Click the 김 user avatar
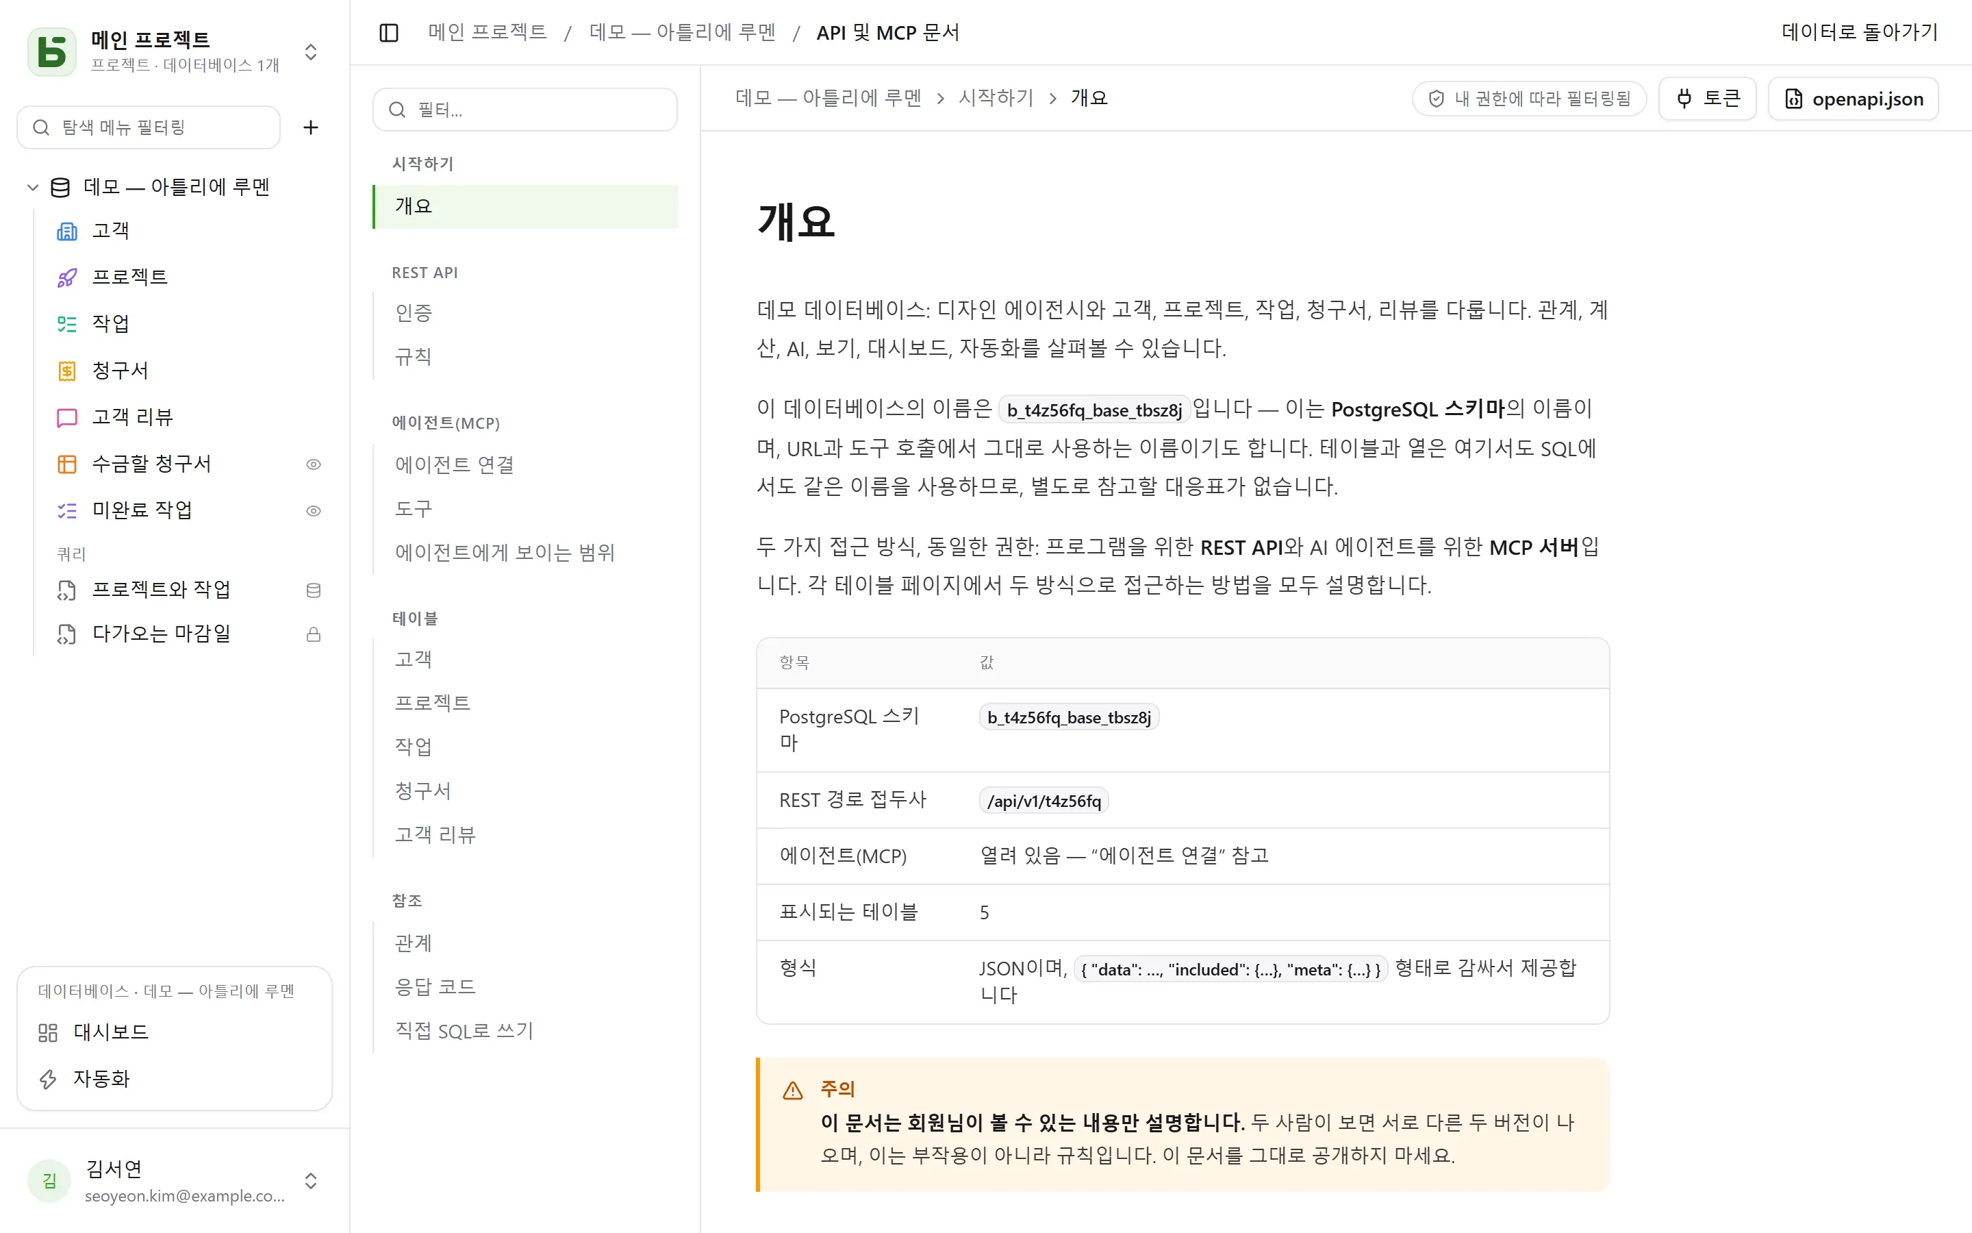 pyautogui.click(x=49, y=1180)
